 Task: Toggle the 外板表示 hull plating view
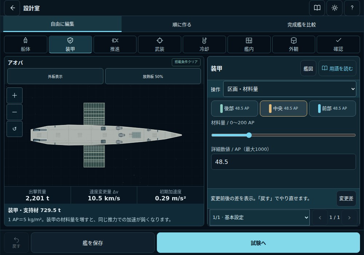(x=55, y=76)
